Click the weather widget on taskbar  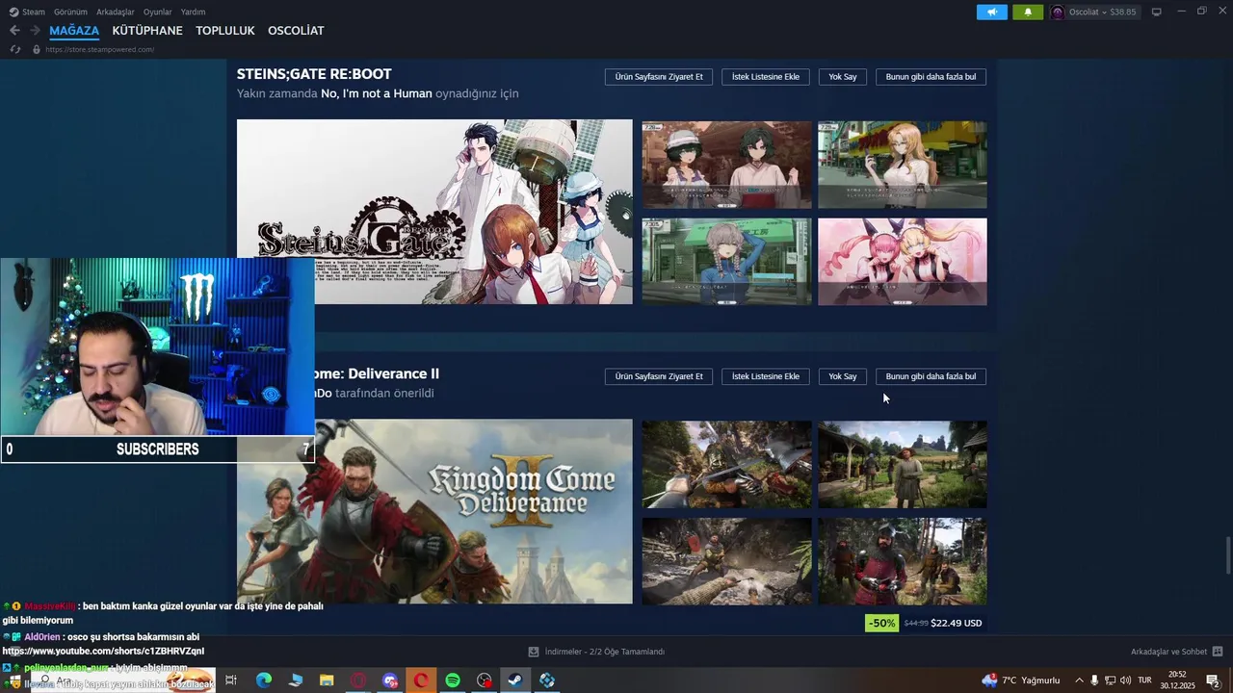coord(1021,680)
